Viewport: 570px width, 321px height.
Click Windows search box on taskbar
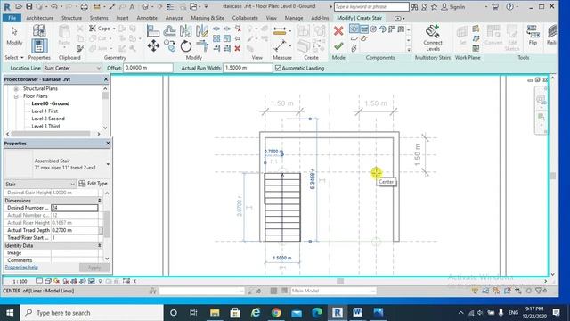click(92, 313)
